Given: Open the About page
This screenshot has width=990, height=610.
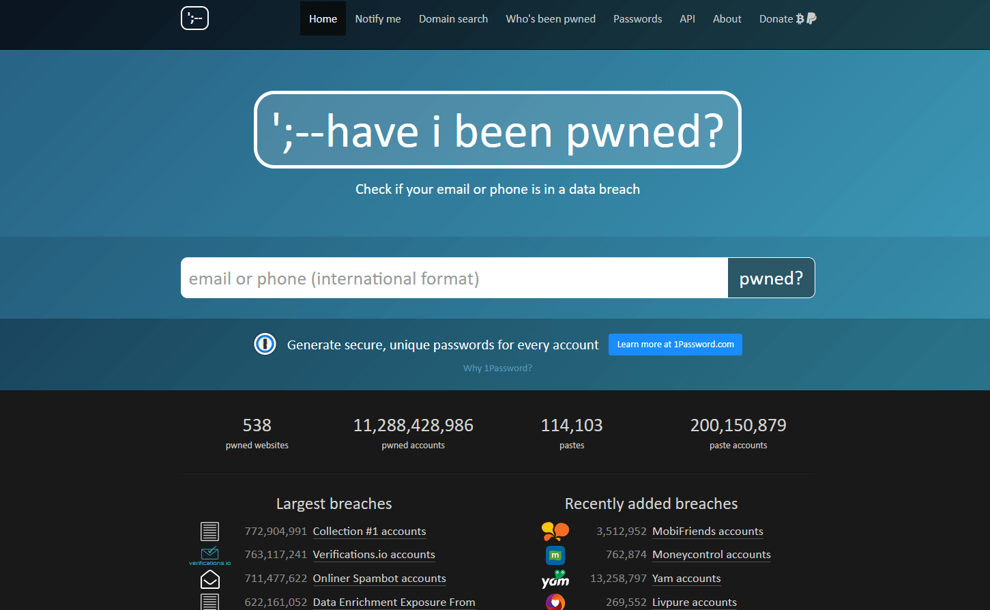Looking at the screenshot, I should coord(727,18).
